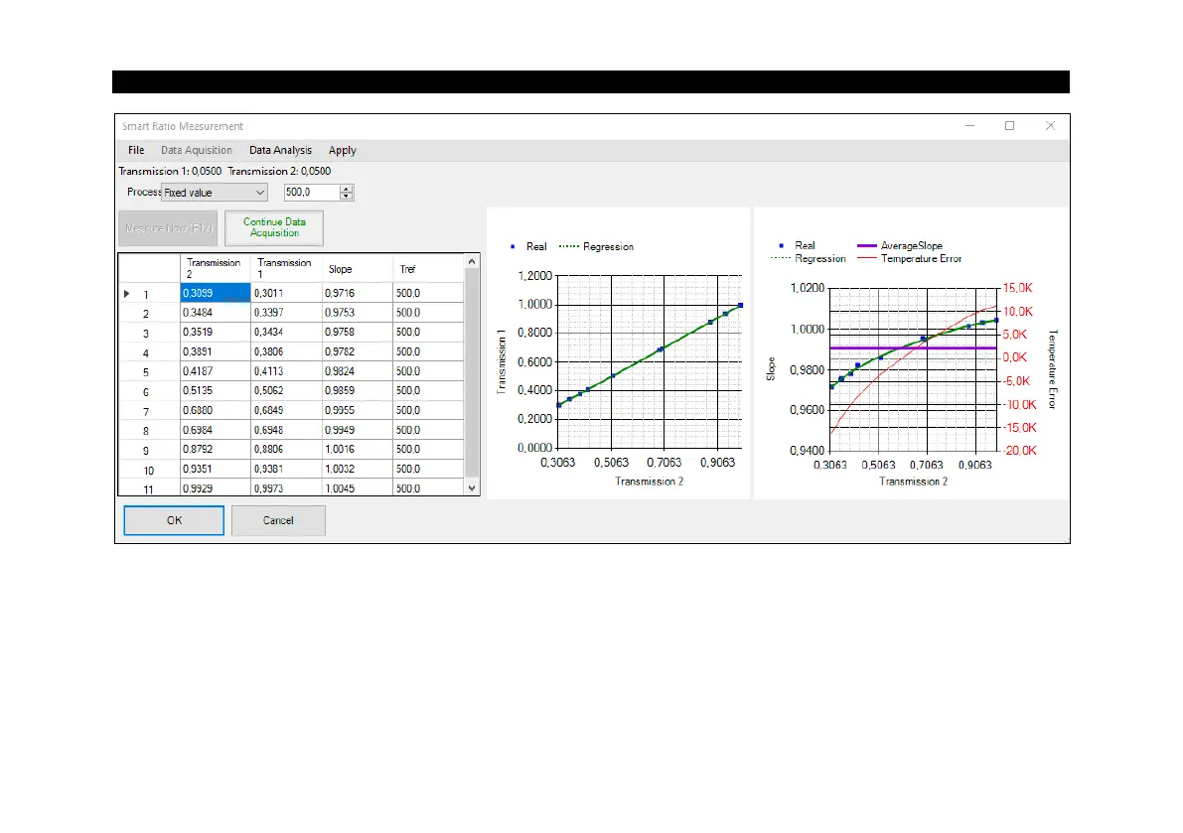Click Regression legend entry in right chart

coord(809,258)
